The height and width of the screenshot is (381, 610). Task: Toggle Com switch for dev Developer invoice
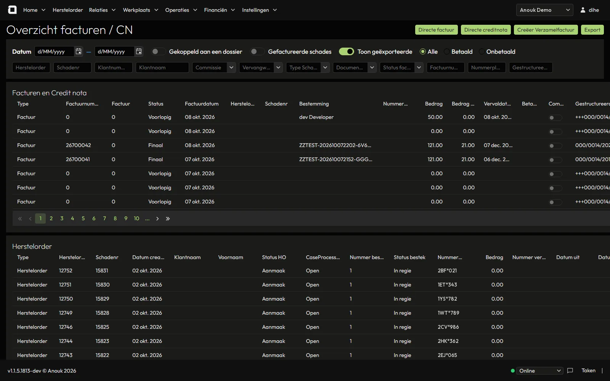coord(555,118)
